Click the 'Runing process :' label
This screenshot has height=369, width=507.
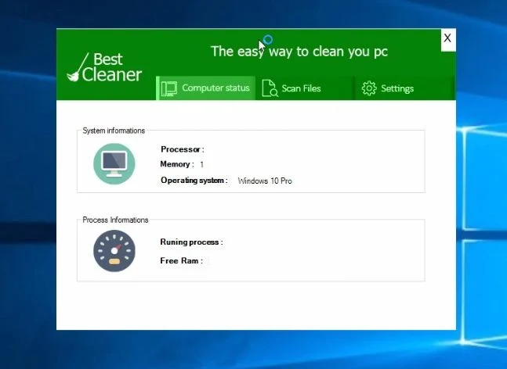[191, 242]
